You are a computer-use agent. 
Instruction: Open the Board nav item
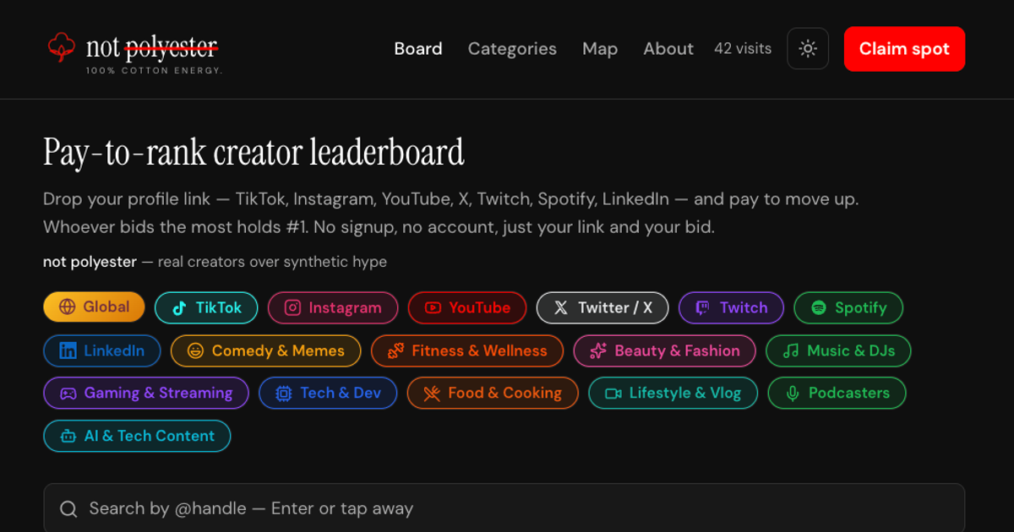[418, 49]
